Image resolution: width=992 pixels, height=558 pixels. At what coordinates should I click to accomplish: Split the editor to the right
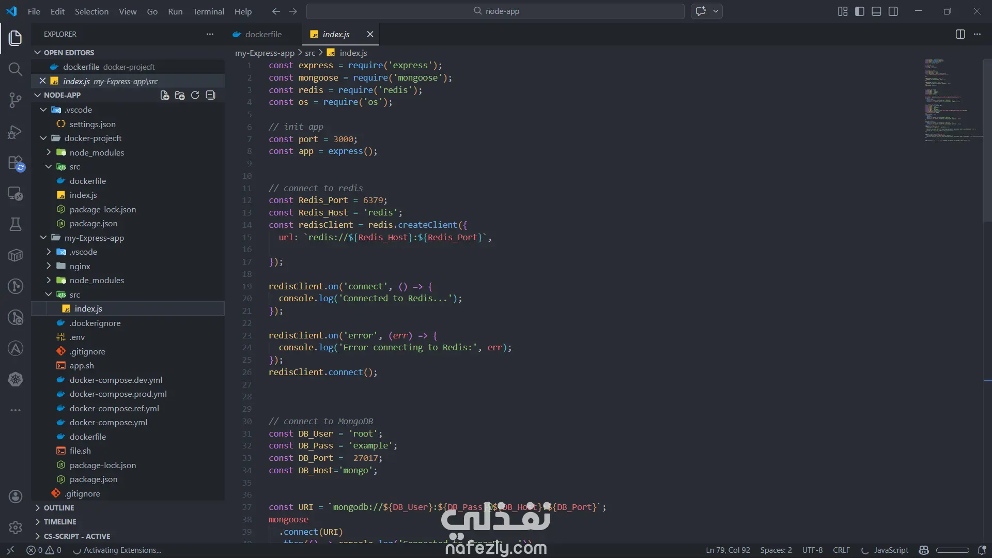[960, 34]
